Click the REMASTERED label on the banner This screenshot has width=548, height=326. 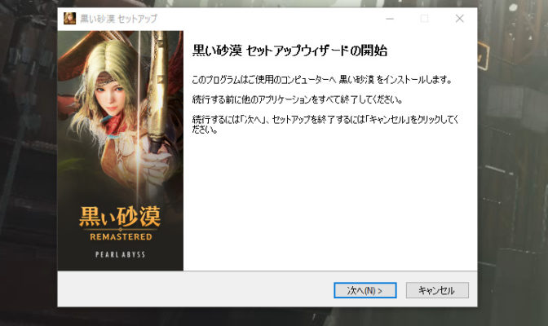coord(121,237)
